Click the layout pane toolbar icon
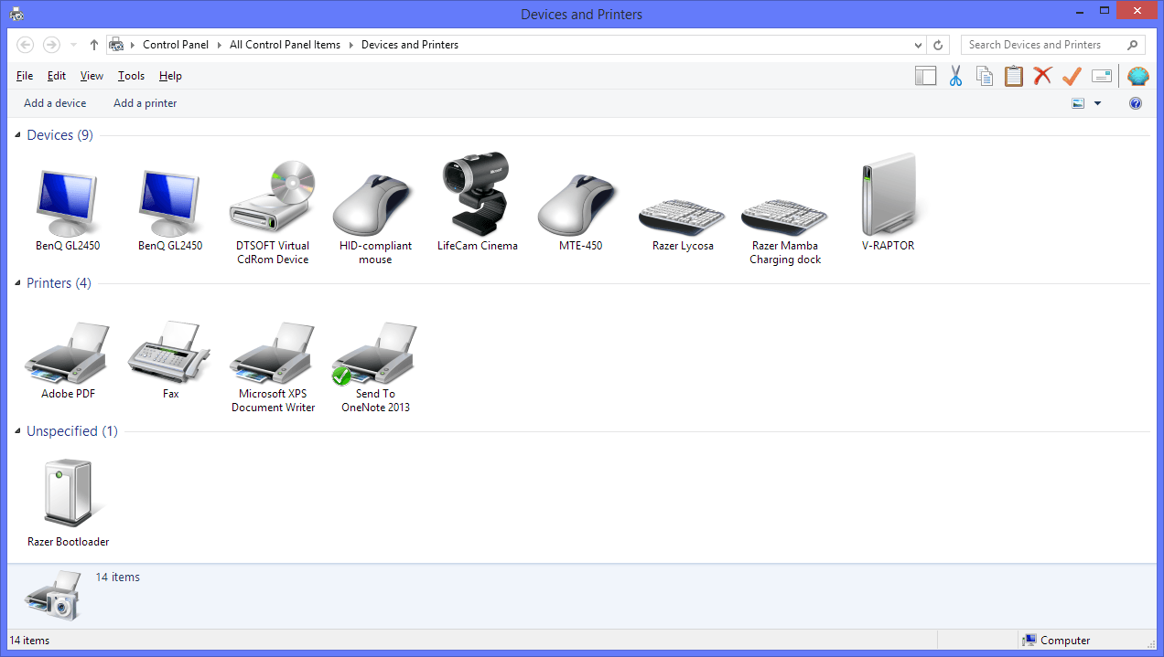Image resolution: width=1164 pixels, height=657 pixels. tap(926, 76)
